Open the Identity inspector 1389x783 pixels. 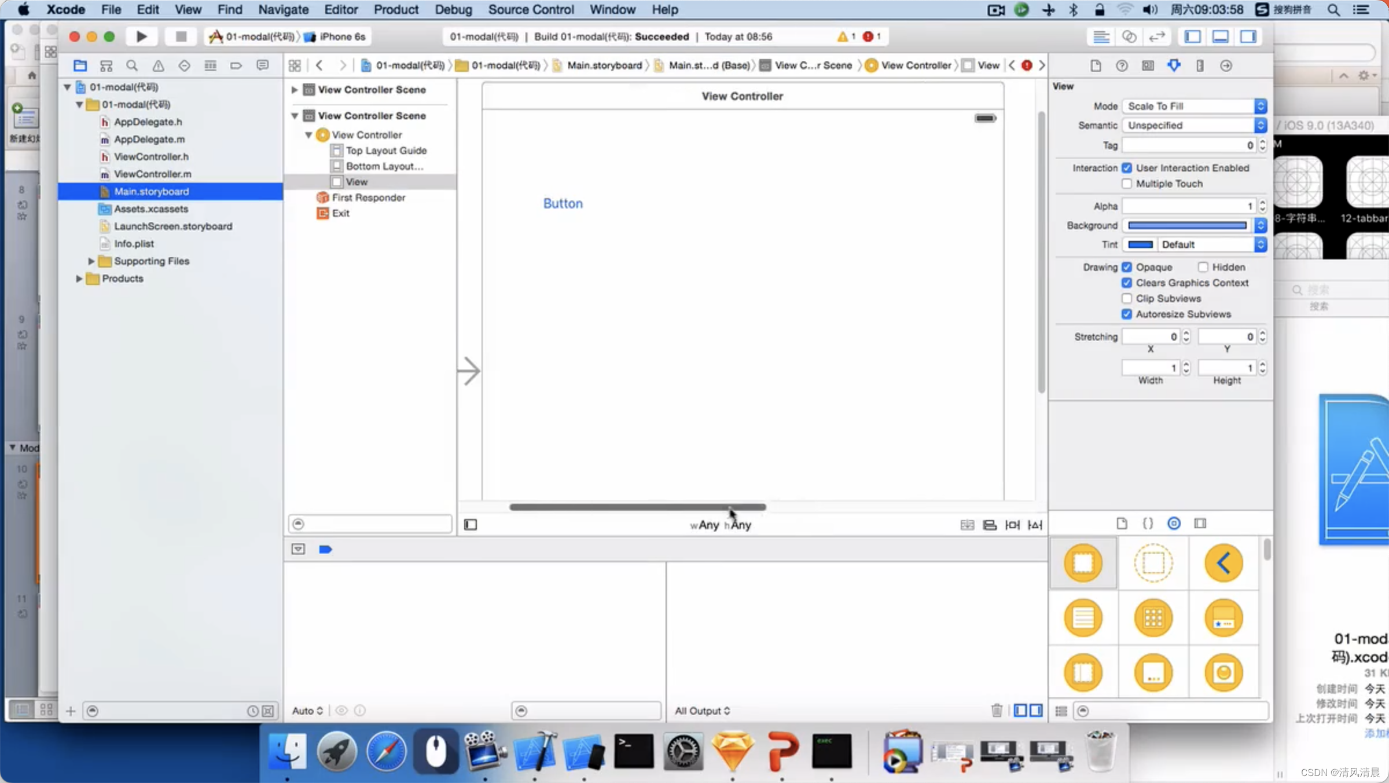(x=1148, y=65)
